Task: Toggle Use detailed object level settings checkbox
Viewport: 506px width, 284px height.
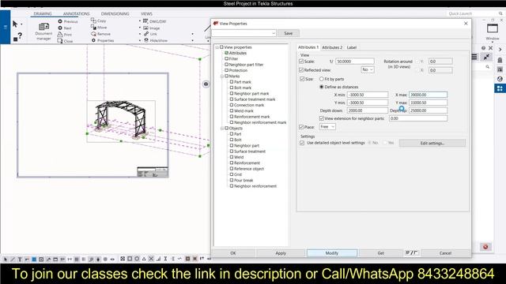Action: (302, 143)
